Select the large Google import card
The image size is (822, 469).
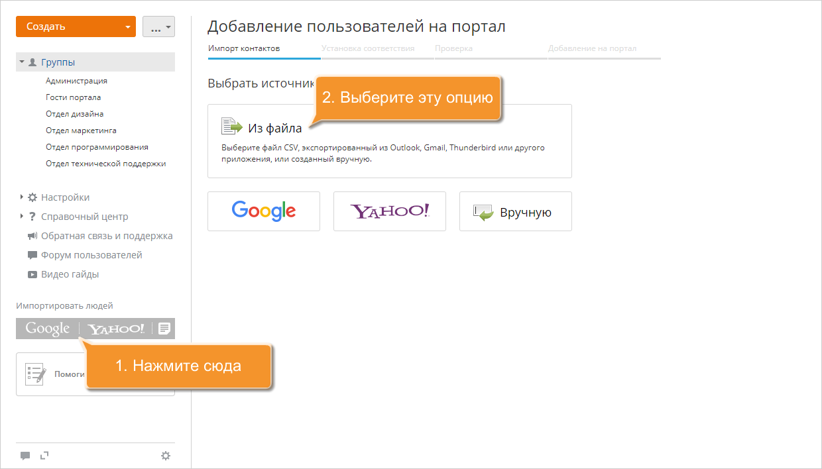point(264,211)
